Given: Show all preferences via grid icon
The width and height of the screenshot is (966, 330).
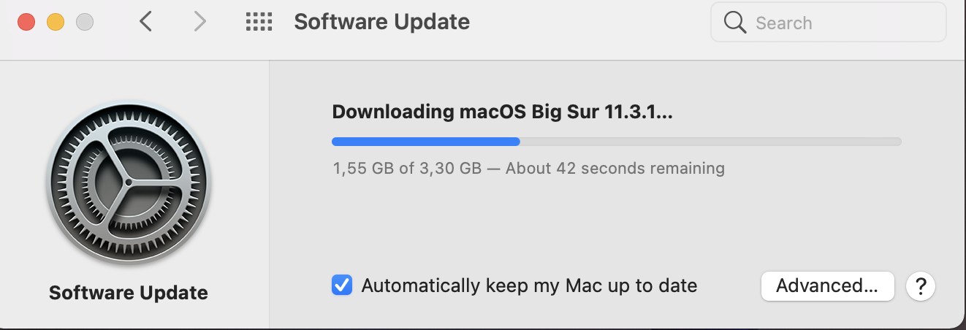Looking at the screenshot, I should (x=259, y=22).
